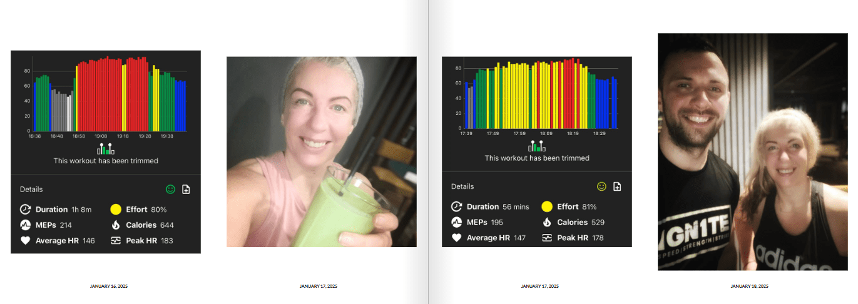Click the green smiley face icon
The image size is (858, 304).
170,190
